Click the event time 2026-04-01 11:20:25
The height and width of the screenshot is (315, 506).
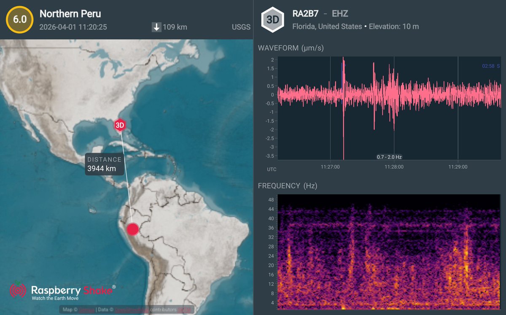click(x=73, y=27)
